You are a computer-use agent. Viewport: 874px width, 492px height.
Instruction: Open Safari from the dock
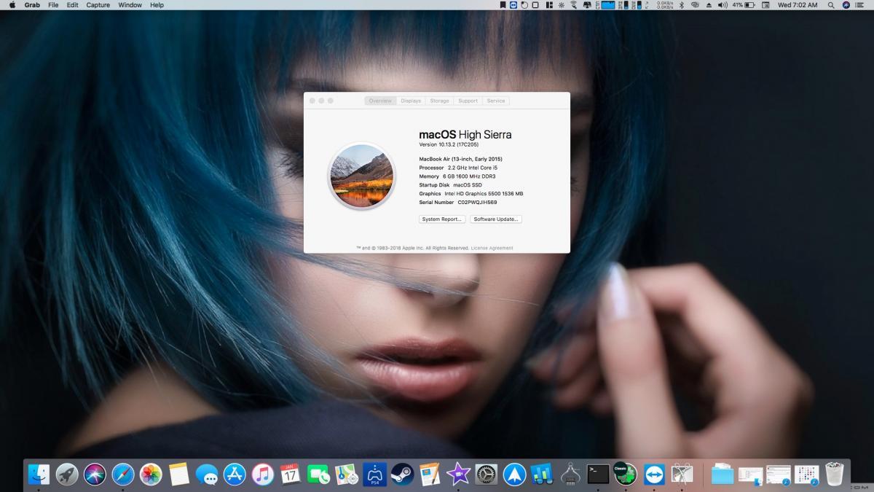pyautogui.click(x=123, y=475)
